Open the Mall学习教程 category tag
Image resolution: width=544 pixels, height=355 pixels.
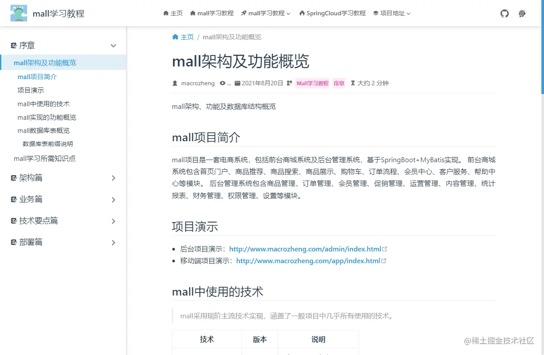coord(312,83)
